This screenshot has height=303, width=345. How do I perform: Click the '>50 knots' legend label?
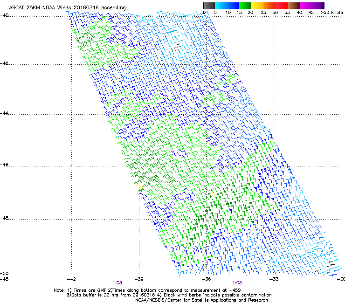tap(331, 12)
